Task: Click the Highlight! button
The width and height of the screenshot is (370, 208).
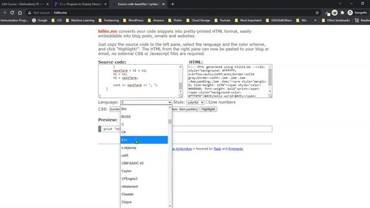Action: click(x=208, y=109)
